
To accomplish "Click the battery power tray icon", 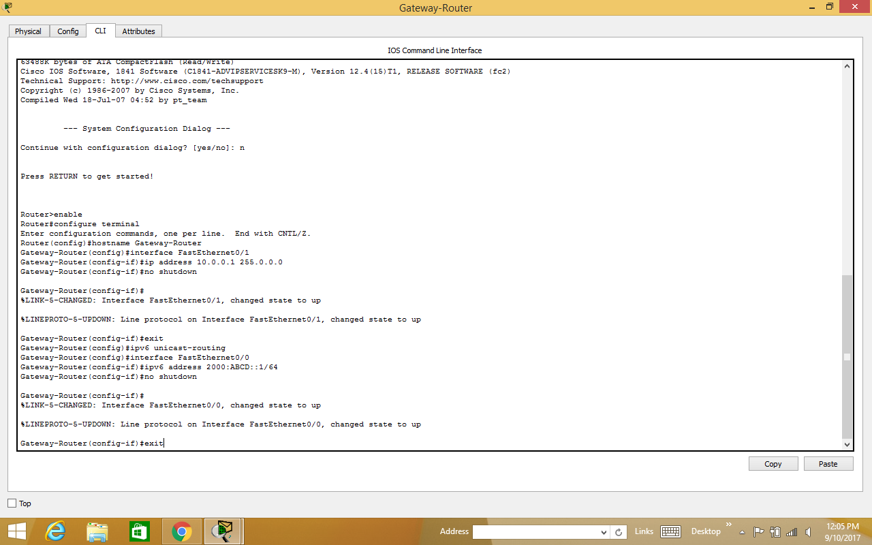I will click(x=775, y=532).
